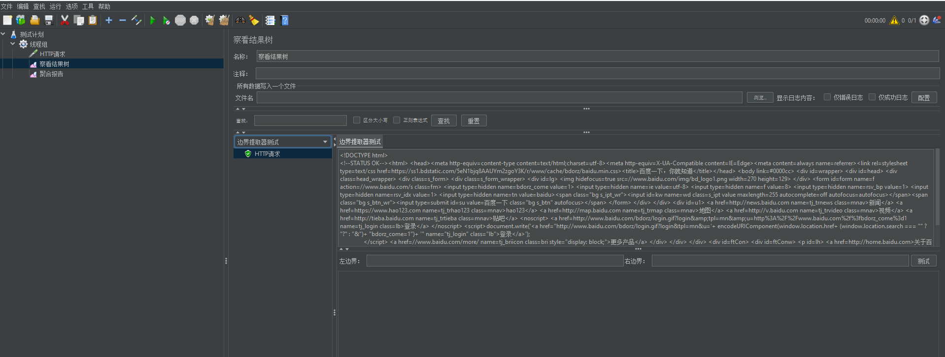Screen dimensions: 945x357
Task: Click the Help question mark icon
Action: point(284,20)
